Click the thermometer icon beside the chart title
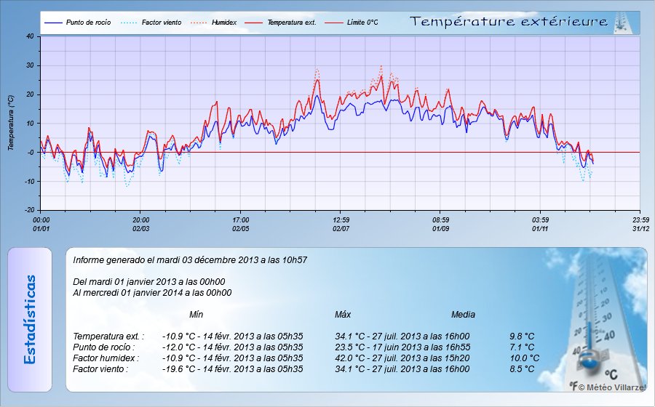The image size is (655, 407). [x=622, y=23]
